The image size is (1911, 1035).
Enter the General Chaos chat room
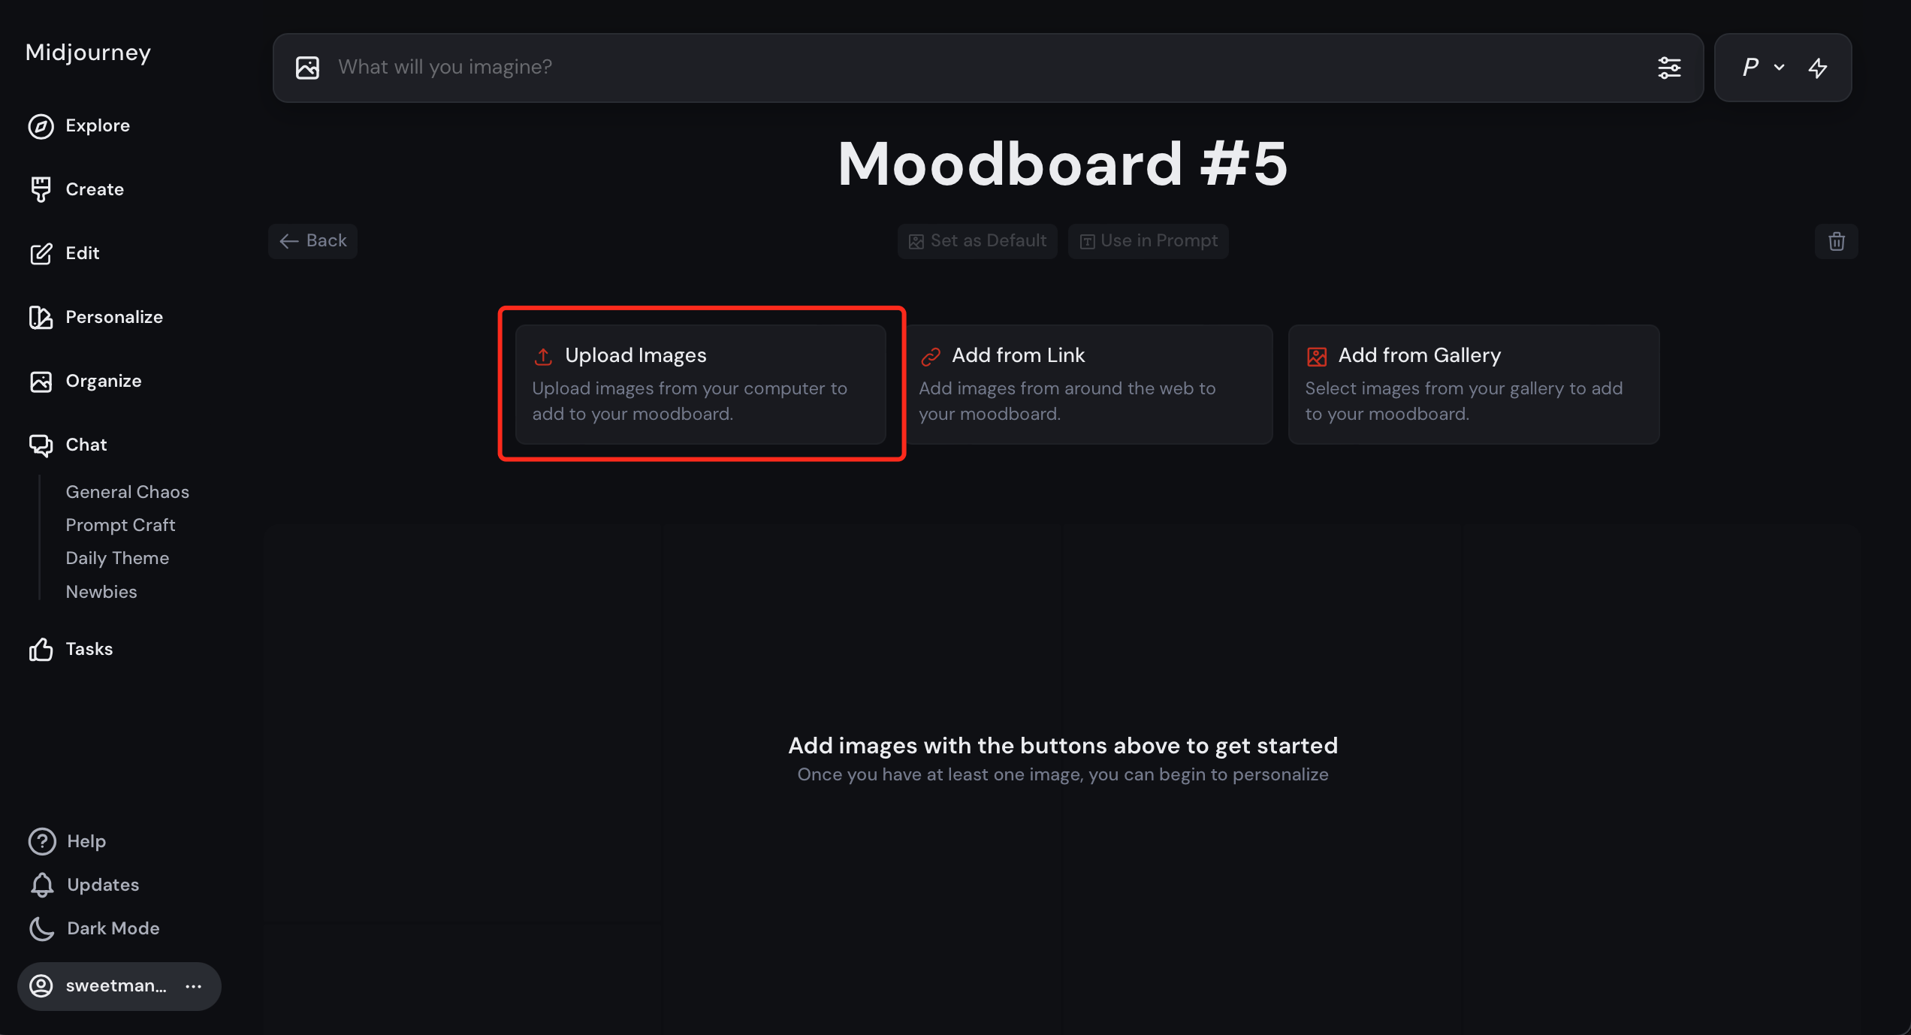coord(128,492)
